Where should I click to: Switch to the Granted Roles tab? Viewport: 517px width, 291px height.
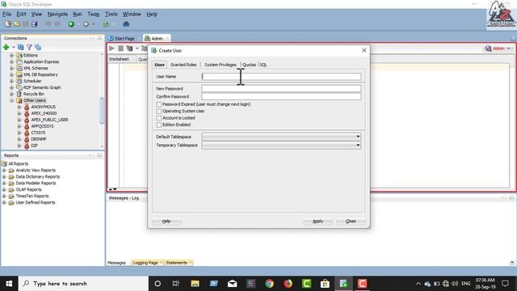tap(183, 65)
